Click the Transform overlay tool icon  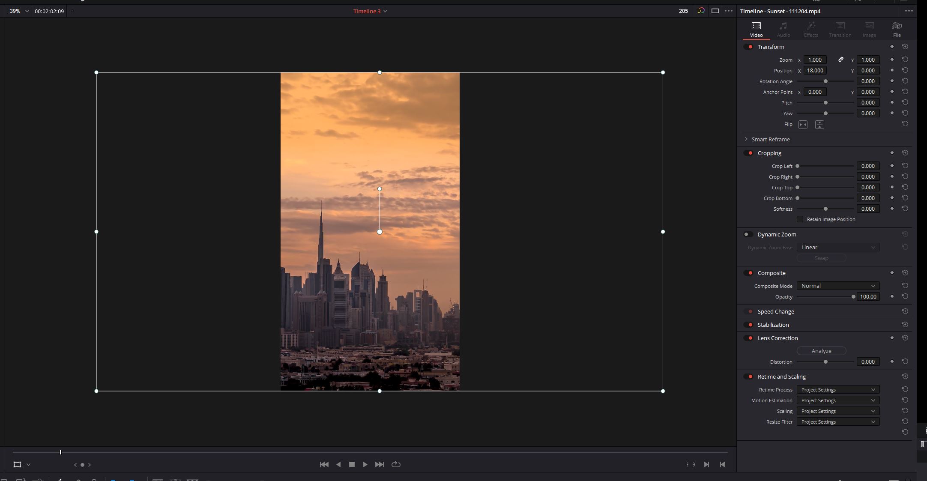click(x=17, y=464)
